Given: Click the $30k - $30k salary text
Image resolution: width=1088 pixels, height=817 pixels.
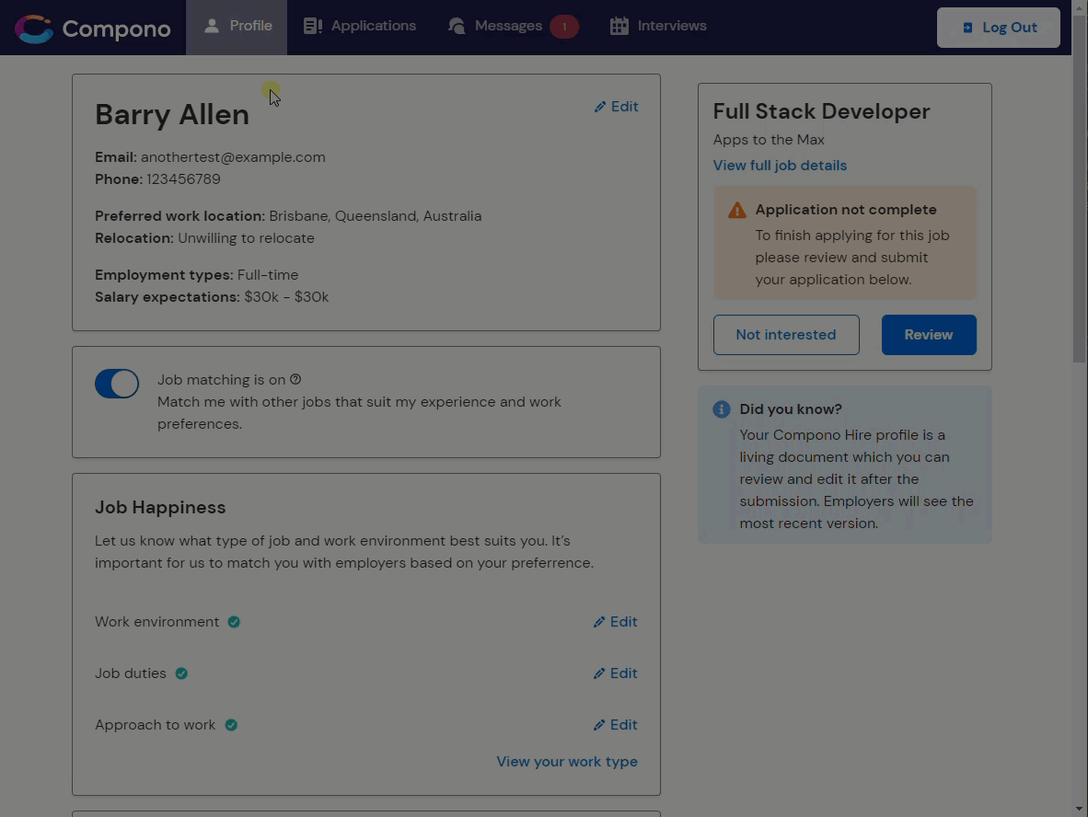Looking at the screenshot, I should [x=286, y=297].
